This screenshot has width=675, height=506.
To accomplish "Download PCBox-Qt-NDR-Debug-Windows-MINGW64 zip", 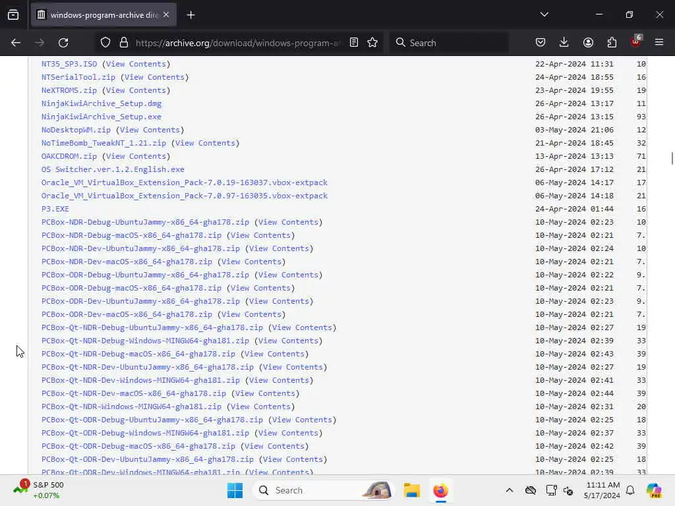I will point(145,341).
